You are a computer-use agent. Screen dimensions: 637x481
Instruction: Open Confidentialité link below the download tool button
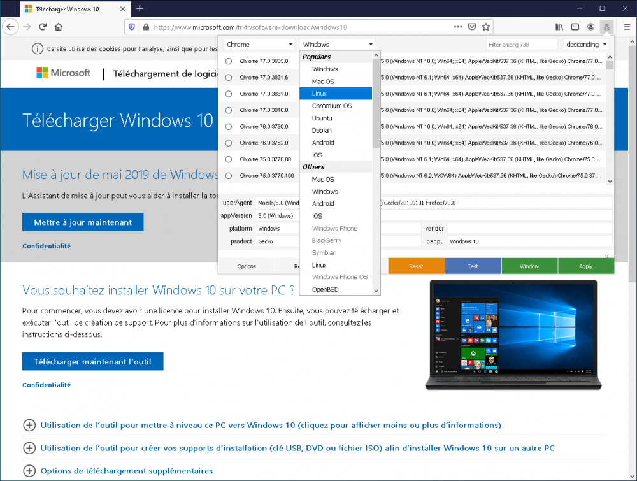[x=47, y=385]
